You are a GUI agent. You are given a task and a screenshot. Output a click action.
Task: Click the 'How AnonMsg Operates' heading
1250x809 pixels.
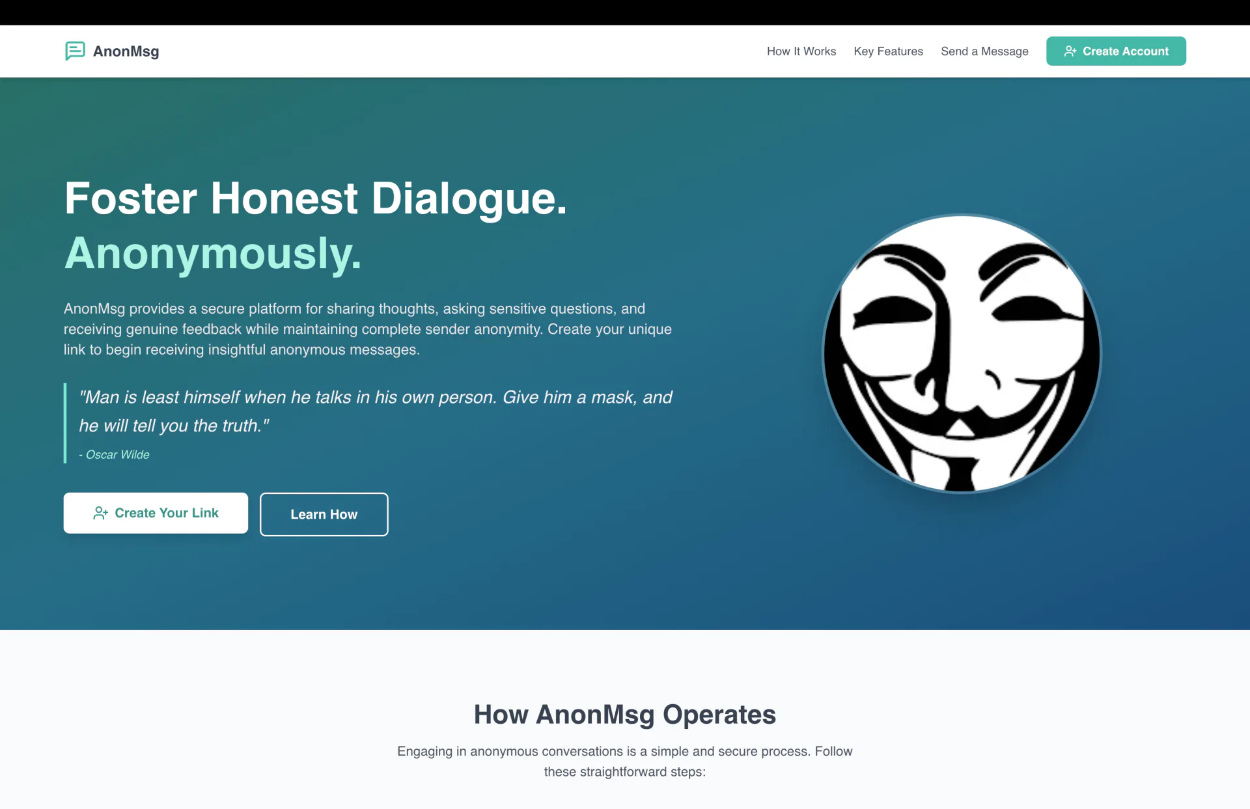625,714
